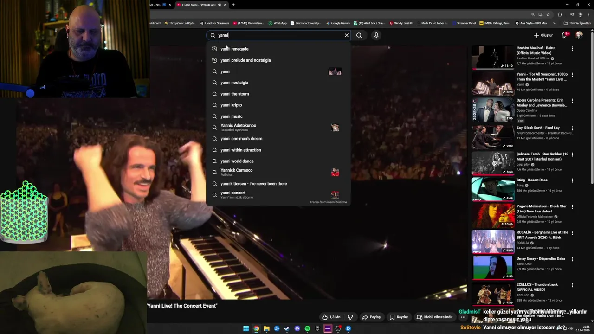Open Windows Start menu

(246, 328)
